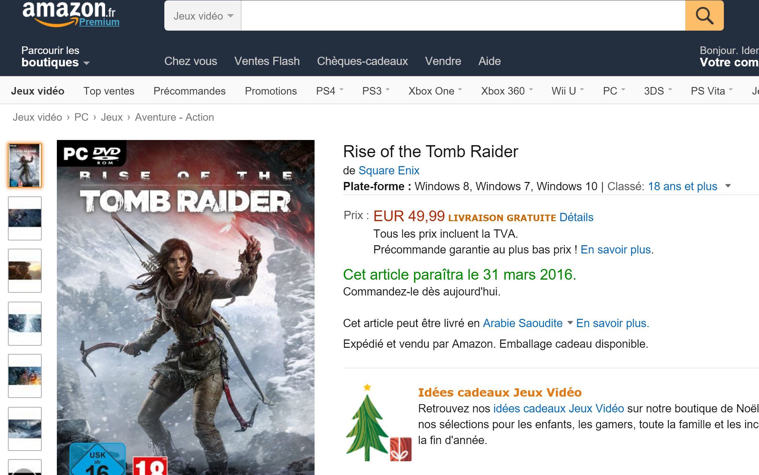Viewport: 759px width, 475px height.
Task: Expand the age rating classification arrow
Action: pyautogui.click(x=728, y=186)
